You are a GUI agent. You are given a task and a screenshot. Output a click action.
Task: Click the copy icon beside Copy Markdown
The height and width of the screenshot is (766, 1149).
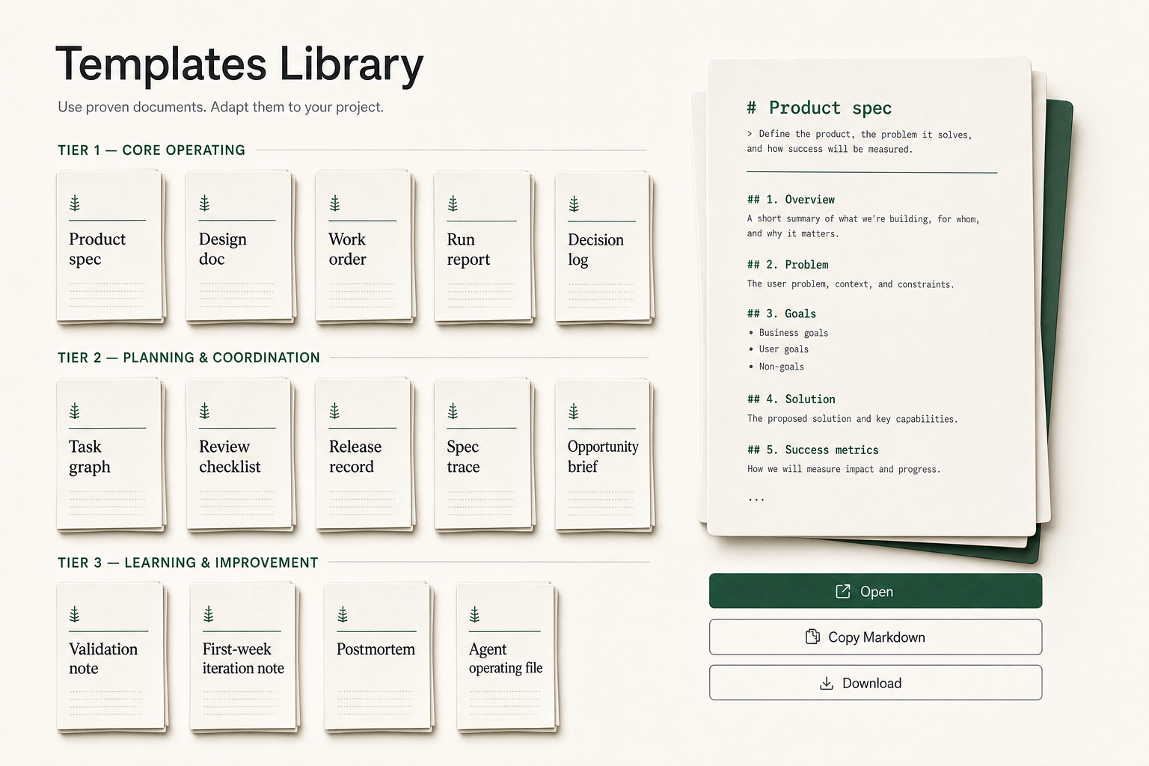[812, 637]
